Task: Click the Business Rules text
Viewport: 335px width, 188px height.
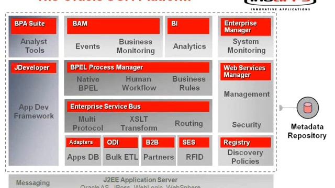Action: [x=189, y=84]
